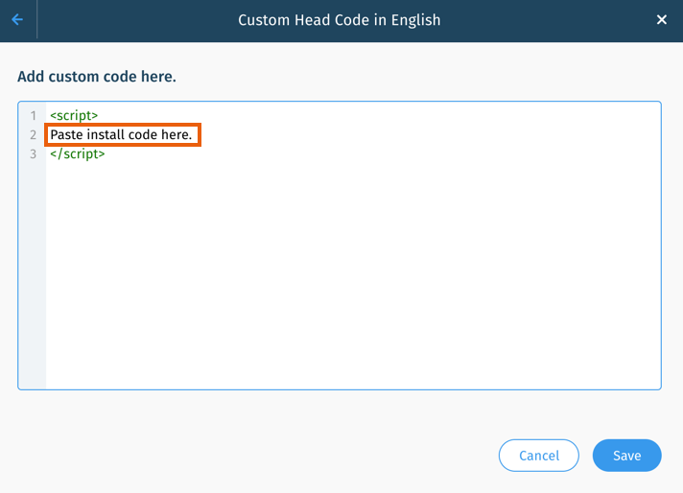This screenshot has width=683, height=493.
Task: Click the Cancel button
Action: (x=539, y=455)
